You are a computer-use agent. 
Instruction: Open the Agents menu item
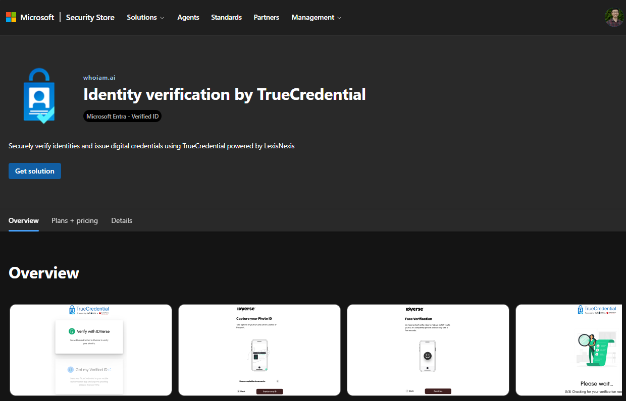188,17
